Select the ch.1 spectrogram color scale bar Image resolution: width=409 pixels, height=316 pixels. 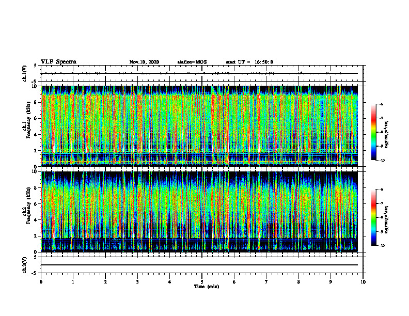pos(373,132)
